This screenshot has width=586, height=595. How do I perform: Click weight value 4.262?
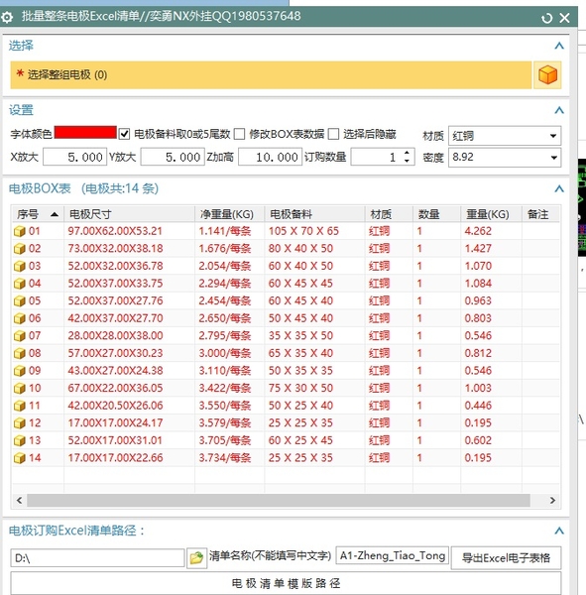(478, 231)
